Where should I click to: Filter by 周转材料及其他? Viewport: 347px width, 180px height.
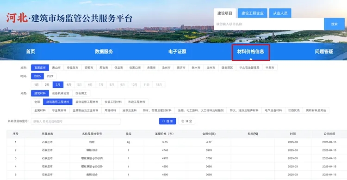point(316,110)
